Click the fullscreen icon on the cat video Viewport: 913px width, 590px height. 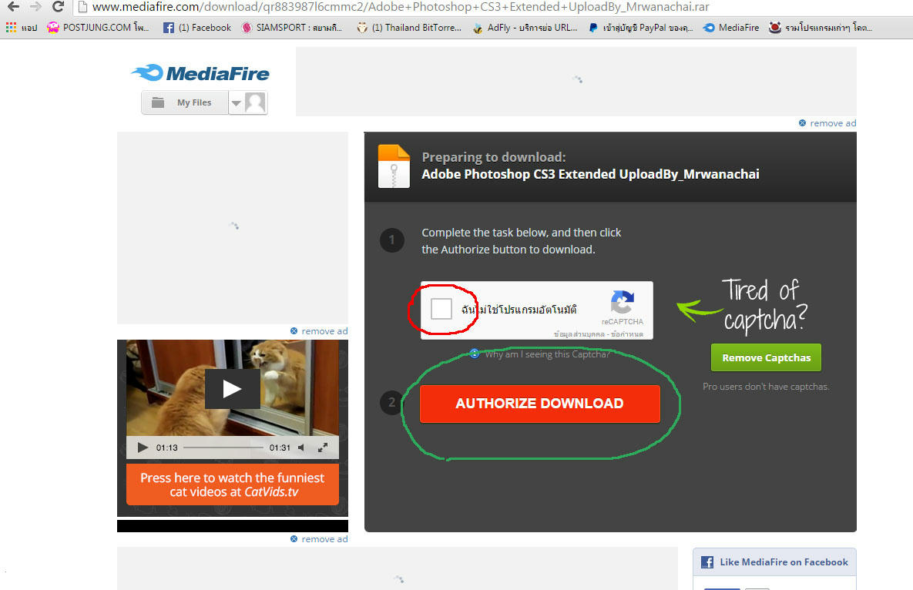(323, 448)
